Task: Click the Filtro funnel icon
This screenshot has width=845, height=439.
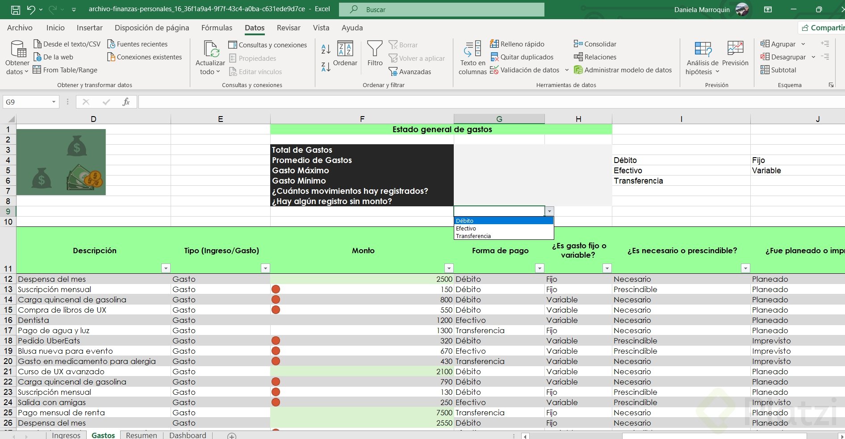Action: [x=374, y=49]
